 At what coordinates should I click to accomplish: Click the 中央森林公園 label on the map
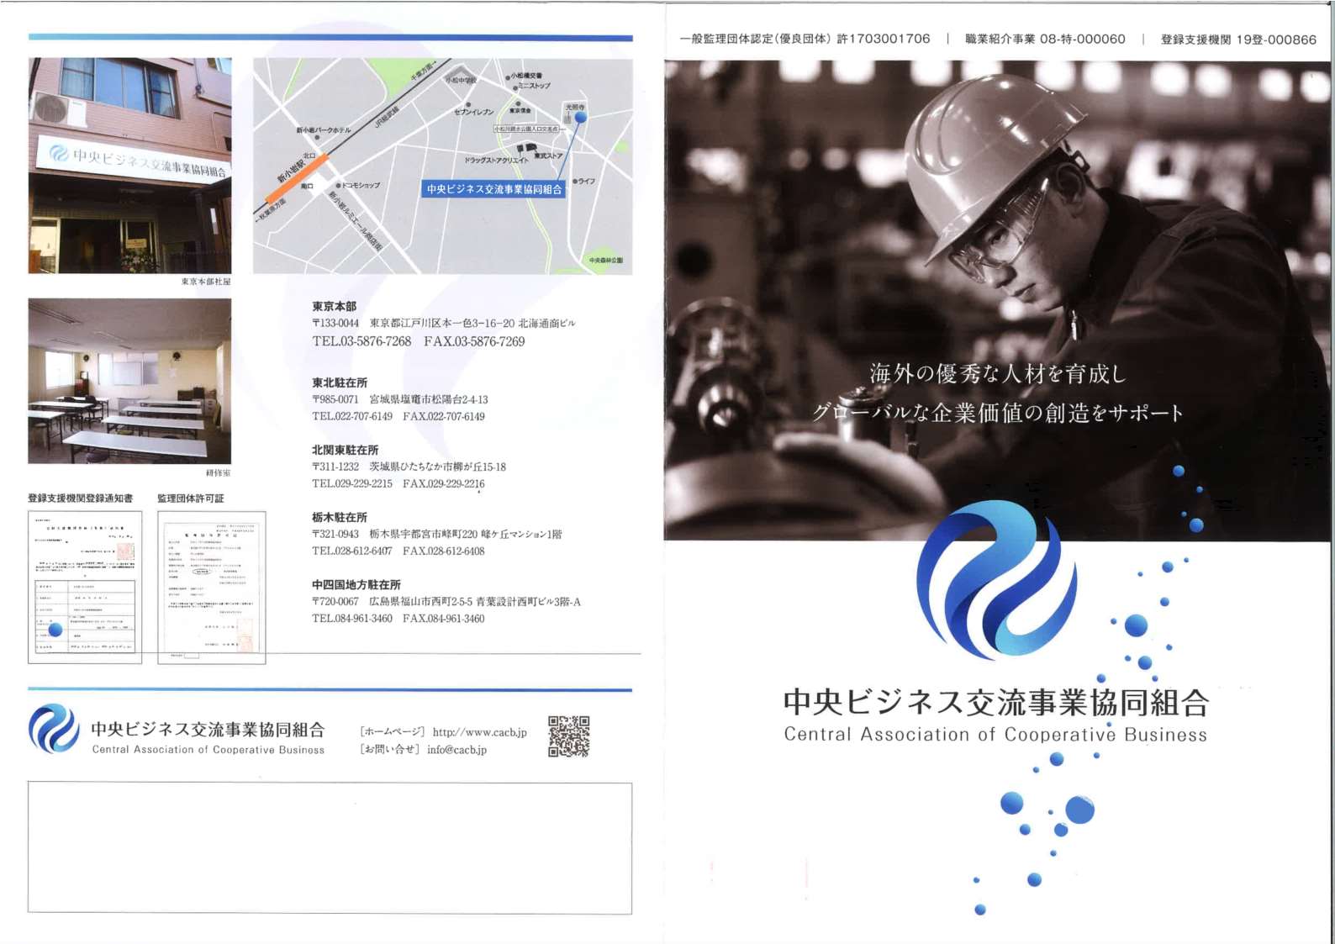[606, 261]
